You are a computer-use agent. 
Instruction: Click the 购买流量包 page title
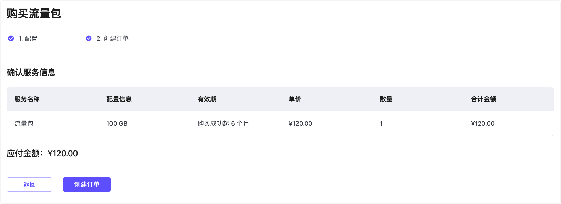pos(34,14)
